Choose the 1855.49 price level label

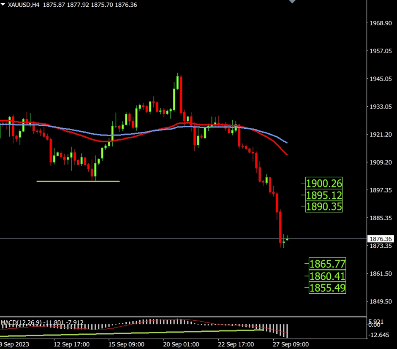(327, 288)
